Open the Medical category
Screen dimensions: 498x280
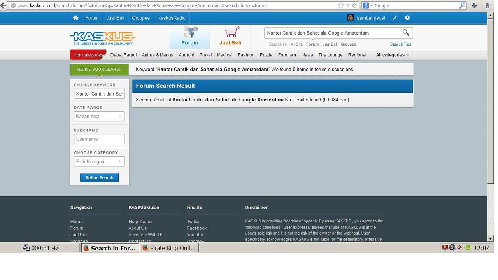coord(224,55)
